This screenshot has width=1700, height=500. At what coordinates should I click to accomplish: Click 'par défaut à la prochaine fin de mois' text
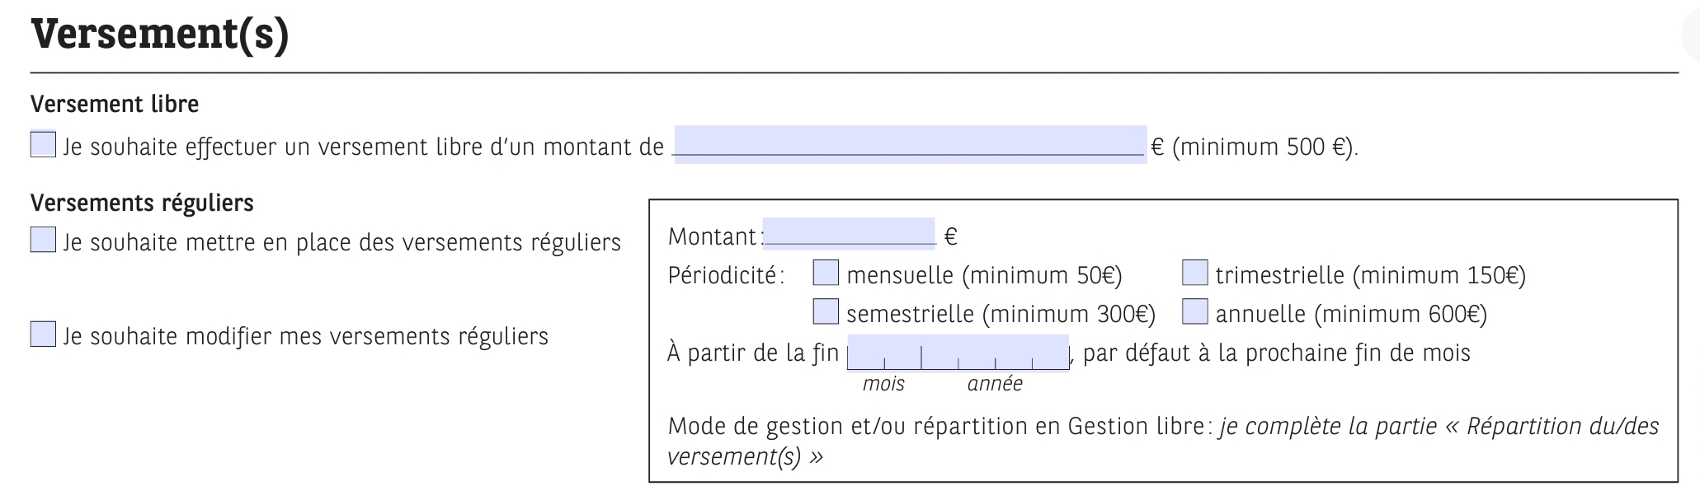click(1276, 353)
